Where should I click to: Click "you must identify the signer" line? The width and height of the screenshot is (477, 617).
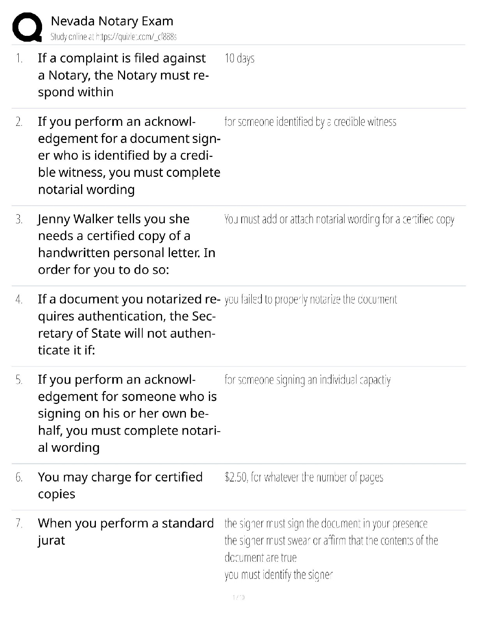pyautogui.click(x=278, y=575)
